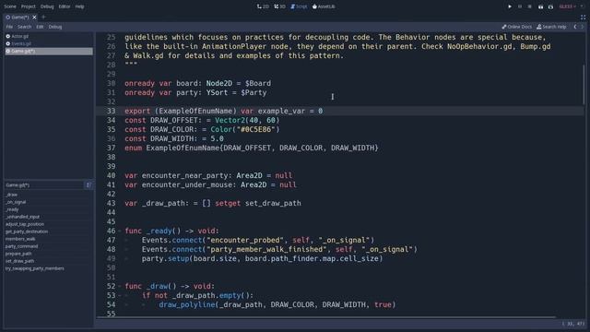This screenshot has height=332, width=590.
Task: Click in encounter_near_party variable line
Action: 208,175
